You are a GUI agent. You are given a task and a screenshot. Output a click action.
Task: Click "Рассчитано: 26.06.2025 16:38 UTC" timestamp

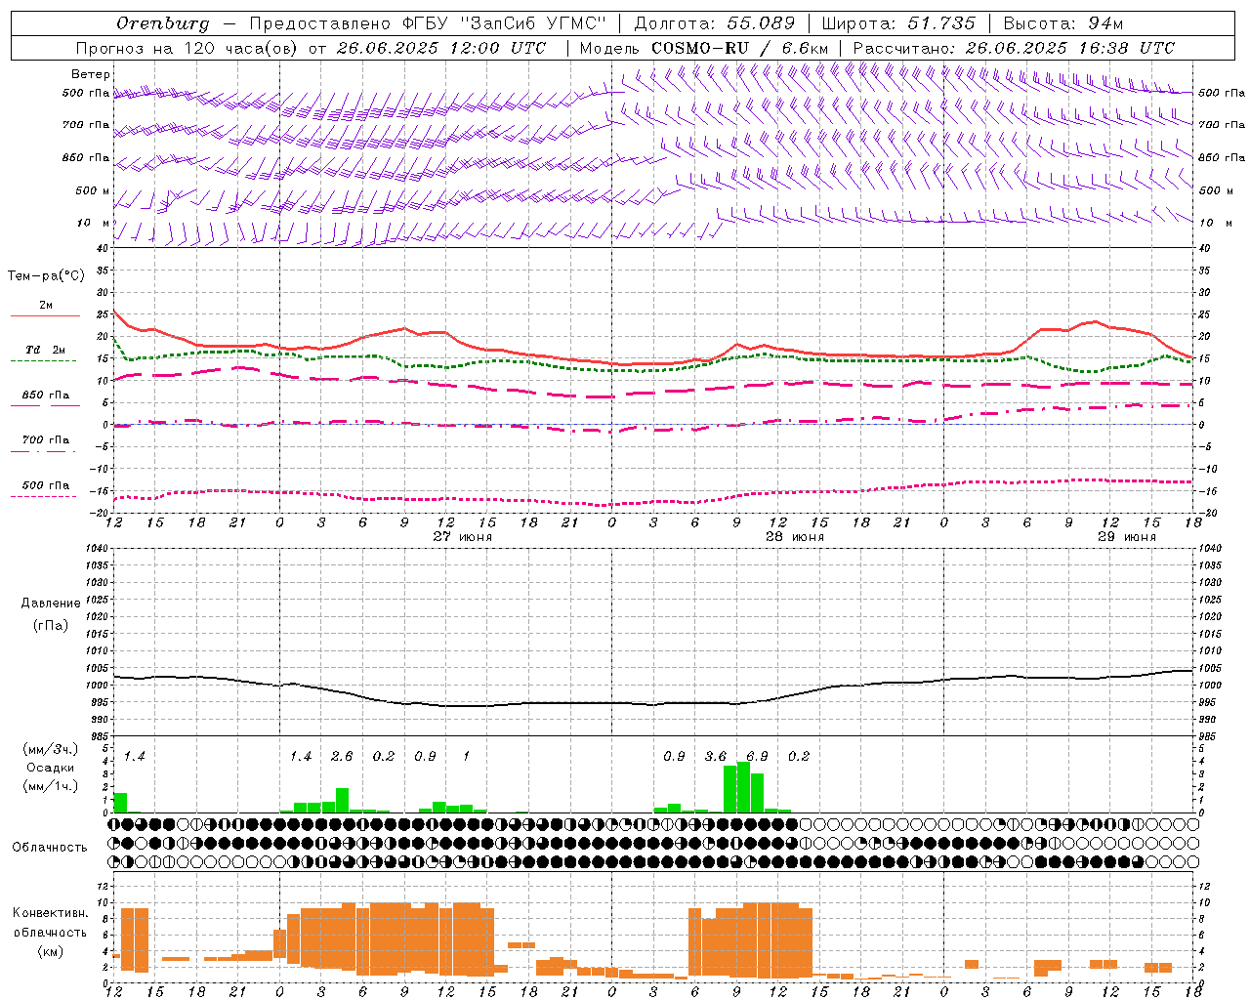coord(1014,48)
